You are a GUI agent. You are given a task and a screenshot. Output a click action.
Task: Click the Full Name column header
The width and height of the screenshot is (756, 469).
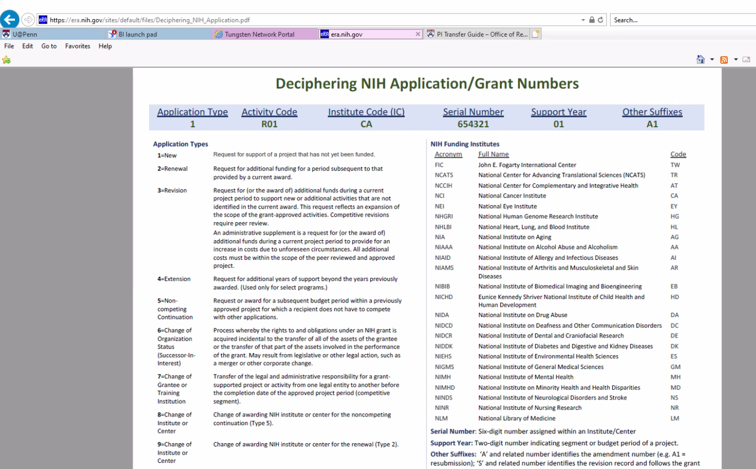(x=493, y=154)
